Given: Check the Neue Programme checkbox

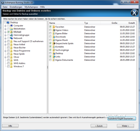Looking at the screenshot, I should (x=8, y=51).
